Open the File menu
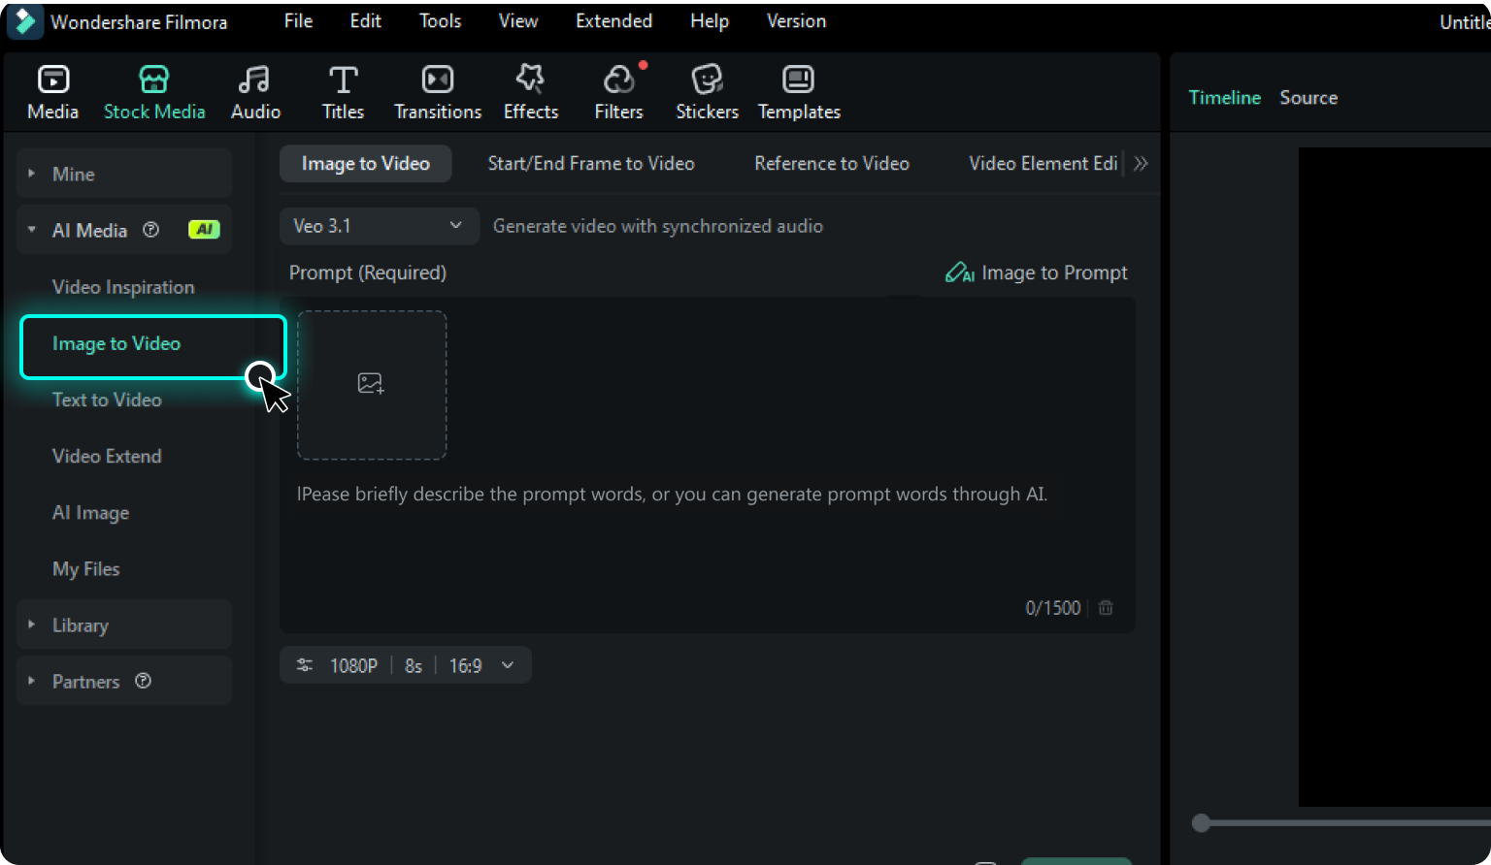This screenshot has width=1491, height=865. click(298, 21)
